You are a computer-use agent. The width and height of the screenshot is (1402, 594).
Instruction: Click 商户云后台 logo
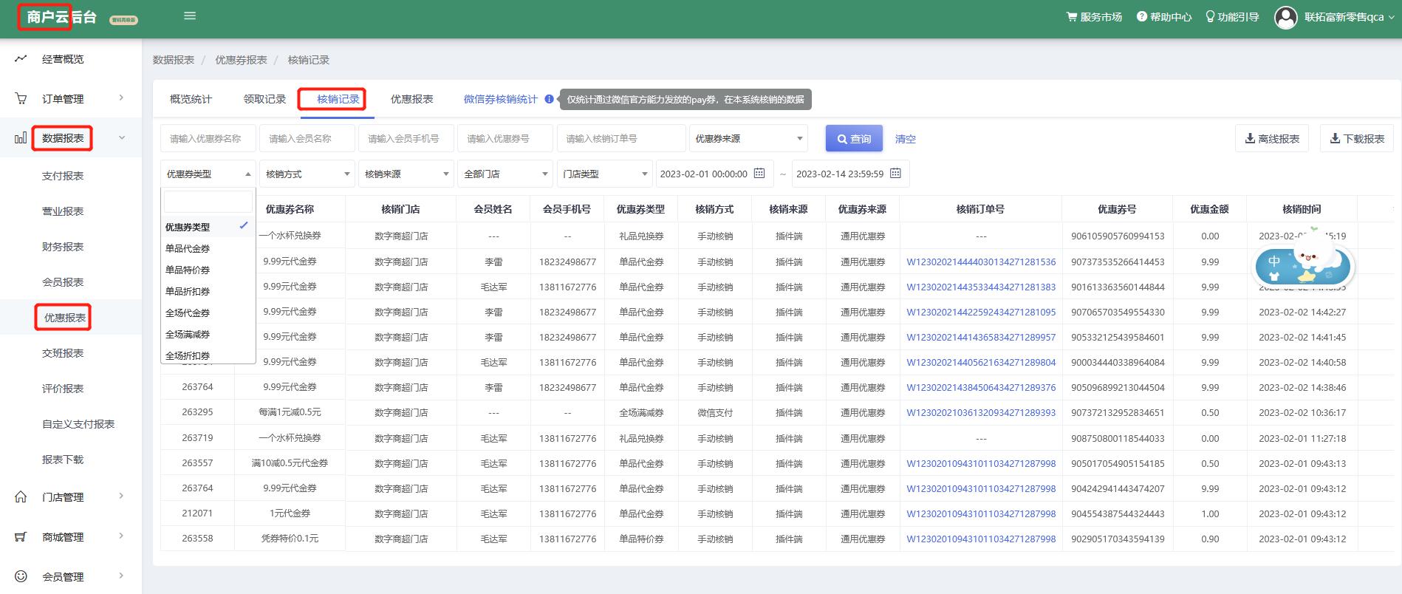click(x=61, y=17)
